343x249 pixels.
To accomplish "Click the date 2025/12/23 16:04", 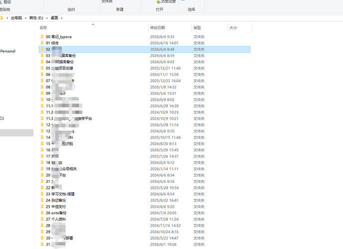I will click(x=165, y=81).
